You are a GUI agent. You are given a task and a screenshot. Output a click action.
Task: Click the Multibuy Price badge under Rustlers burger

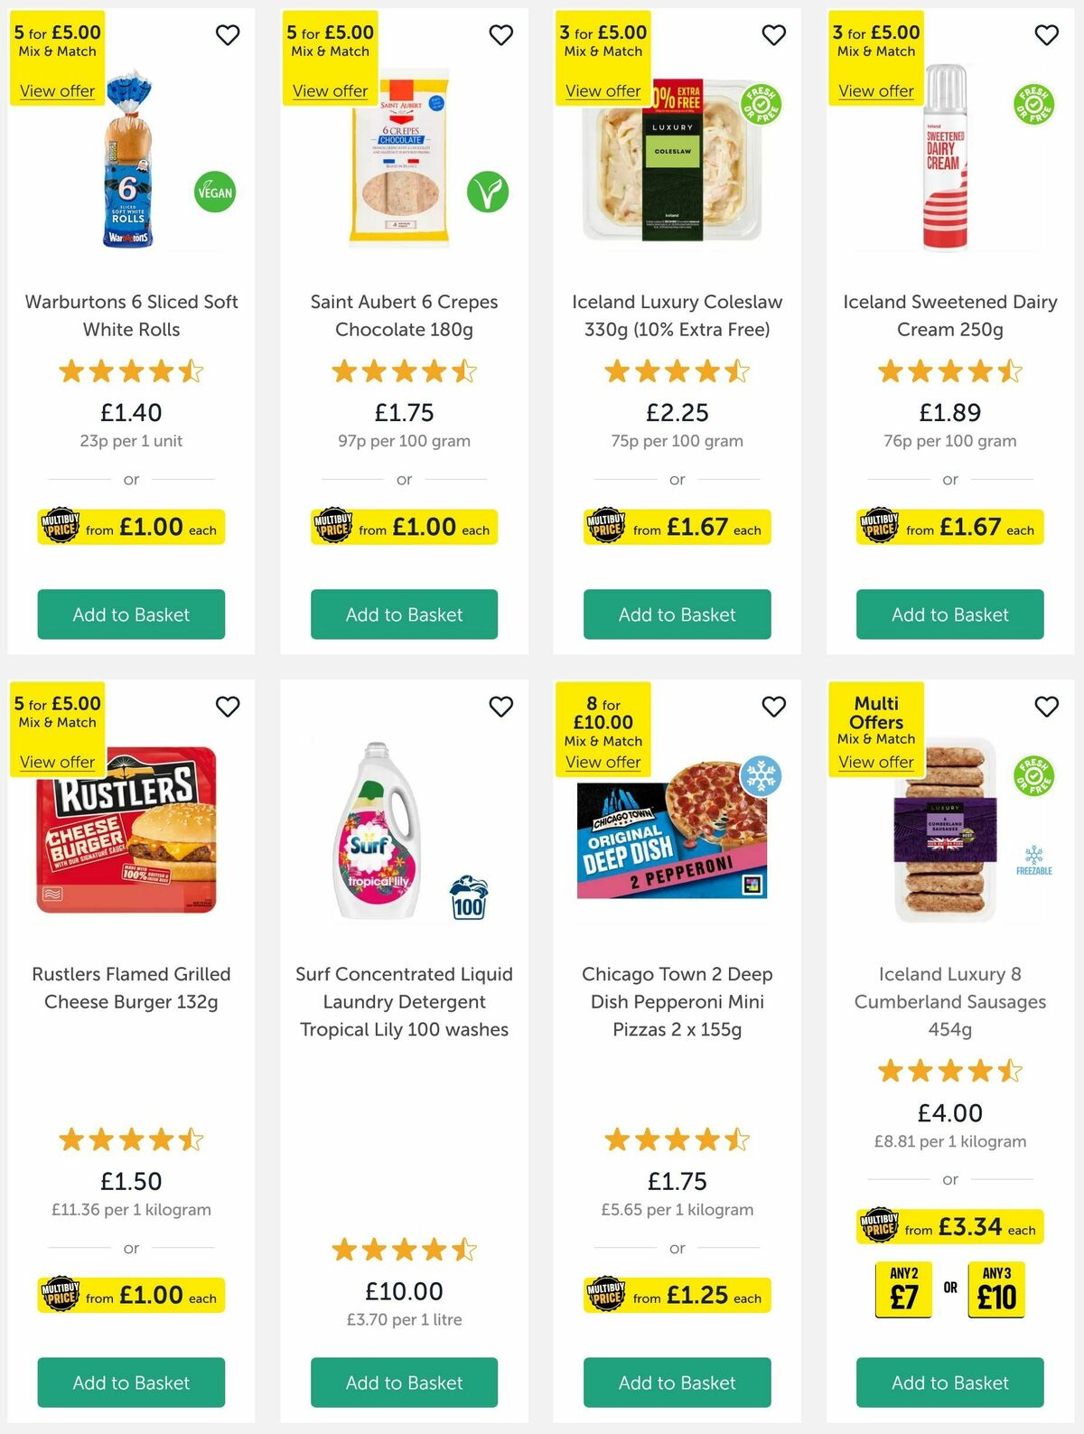(x=130, y=1296)
